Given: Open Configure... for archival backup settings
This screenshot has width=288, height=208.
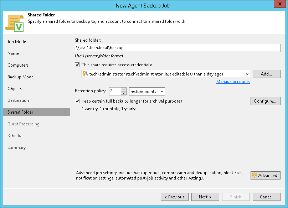Looking at the screenshot, I should 265,101.
